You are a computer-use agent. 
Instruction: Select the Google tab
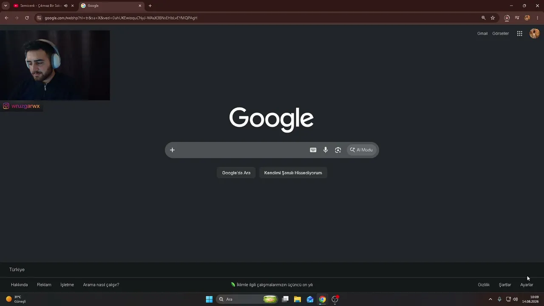coord(111,6)
